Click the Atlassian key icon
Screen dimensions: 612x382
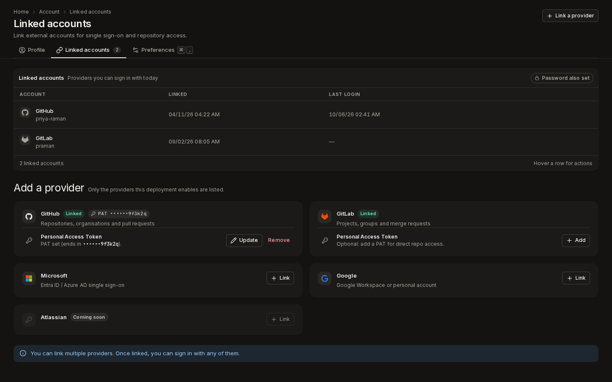(x=29, y=320)
